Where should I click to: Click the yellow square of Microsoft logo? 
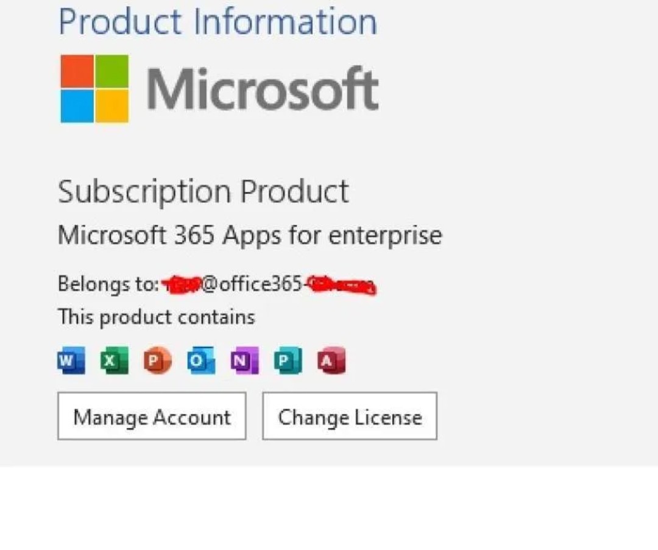pos(112,106)
